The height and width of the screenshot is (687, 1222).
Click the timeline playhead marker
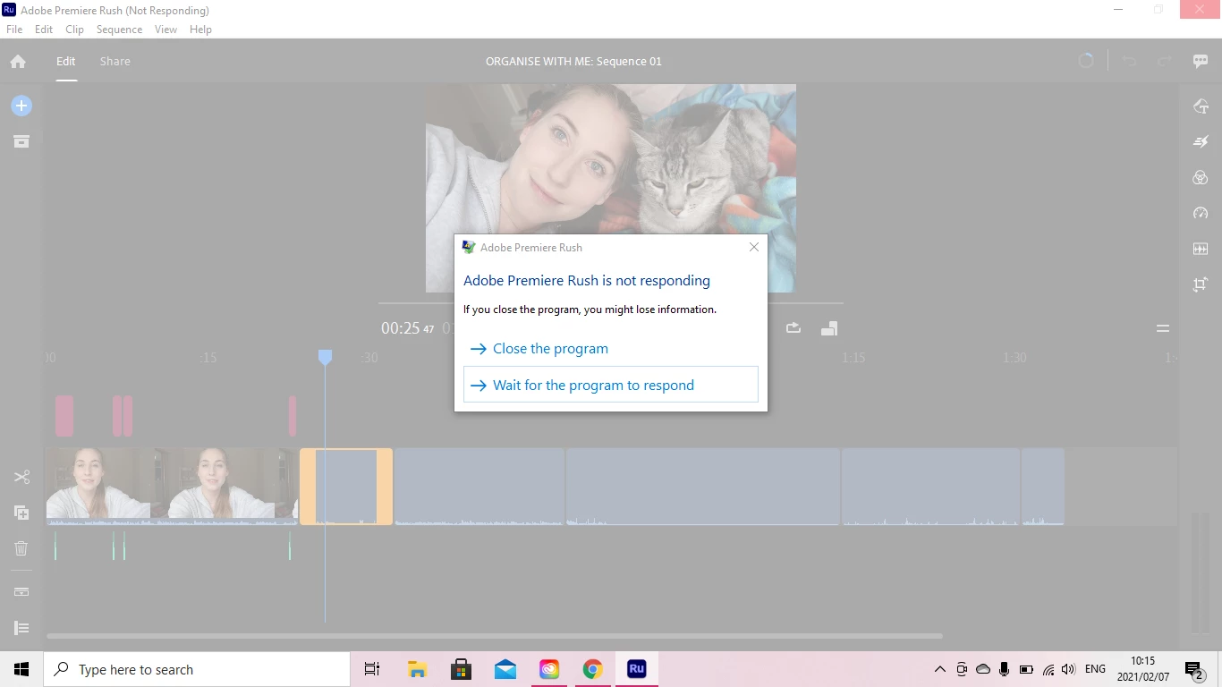click(326, 357)
